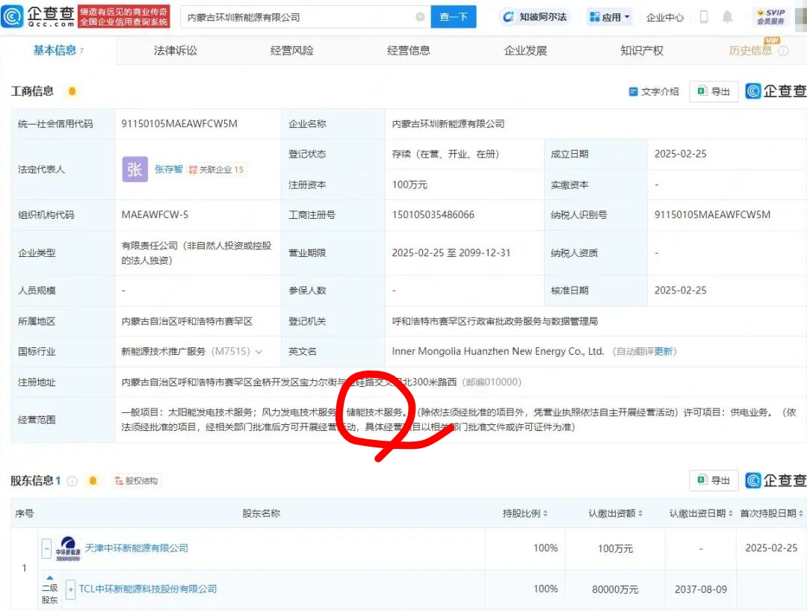The height and width of the screenshot is (611, 807).
Task: Click 天津中环新能源 company logo
Action: (68, 548)
